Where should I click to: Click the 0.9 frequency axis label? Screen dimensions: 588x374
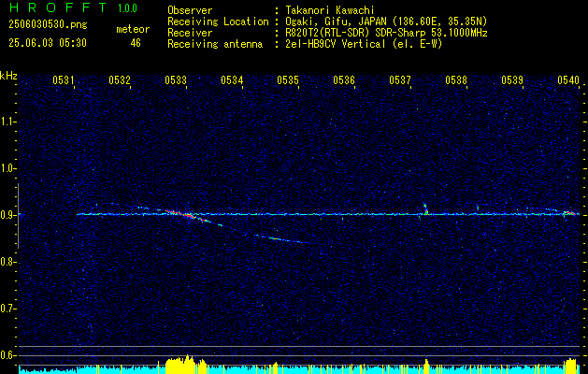pos(8,215)
